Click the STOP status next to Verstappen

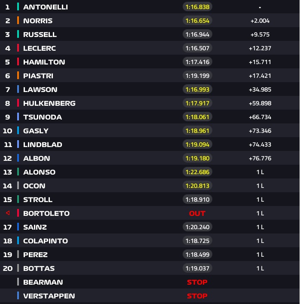point(197,296)
